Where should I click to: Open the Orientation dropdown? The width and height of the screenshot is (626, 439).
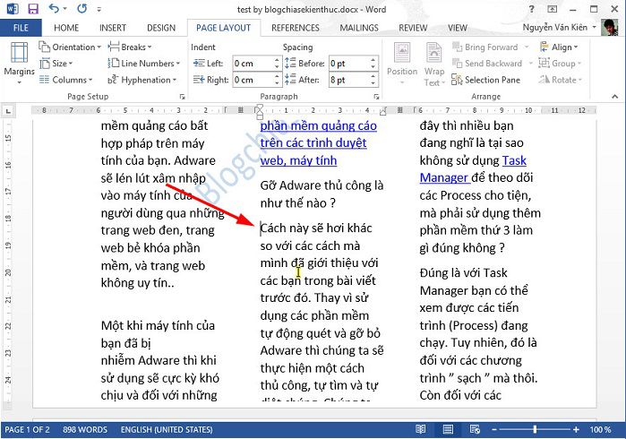click(x=70, y=47)
